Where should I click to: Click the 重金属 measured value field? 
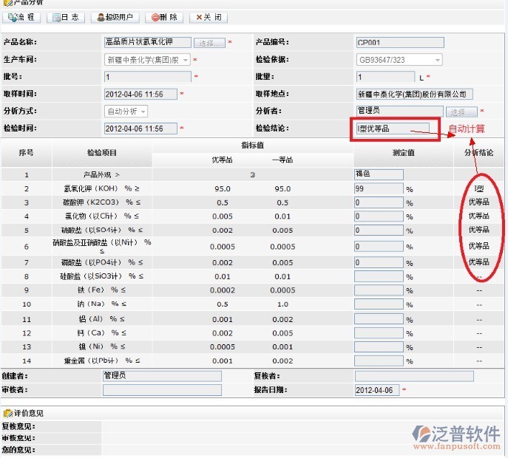(378, 360)
